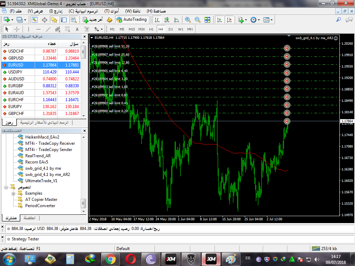Switch to the المفضلة Navigator tab

tap(30, 218)
